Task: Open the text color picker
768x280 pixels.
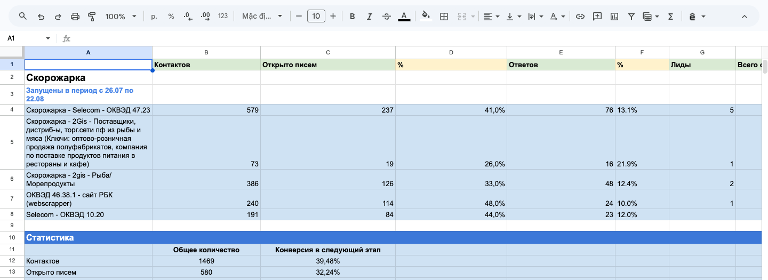Action: coord(404,17)
